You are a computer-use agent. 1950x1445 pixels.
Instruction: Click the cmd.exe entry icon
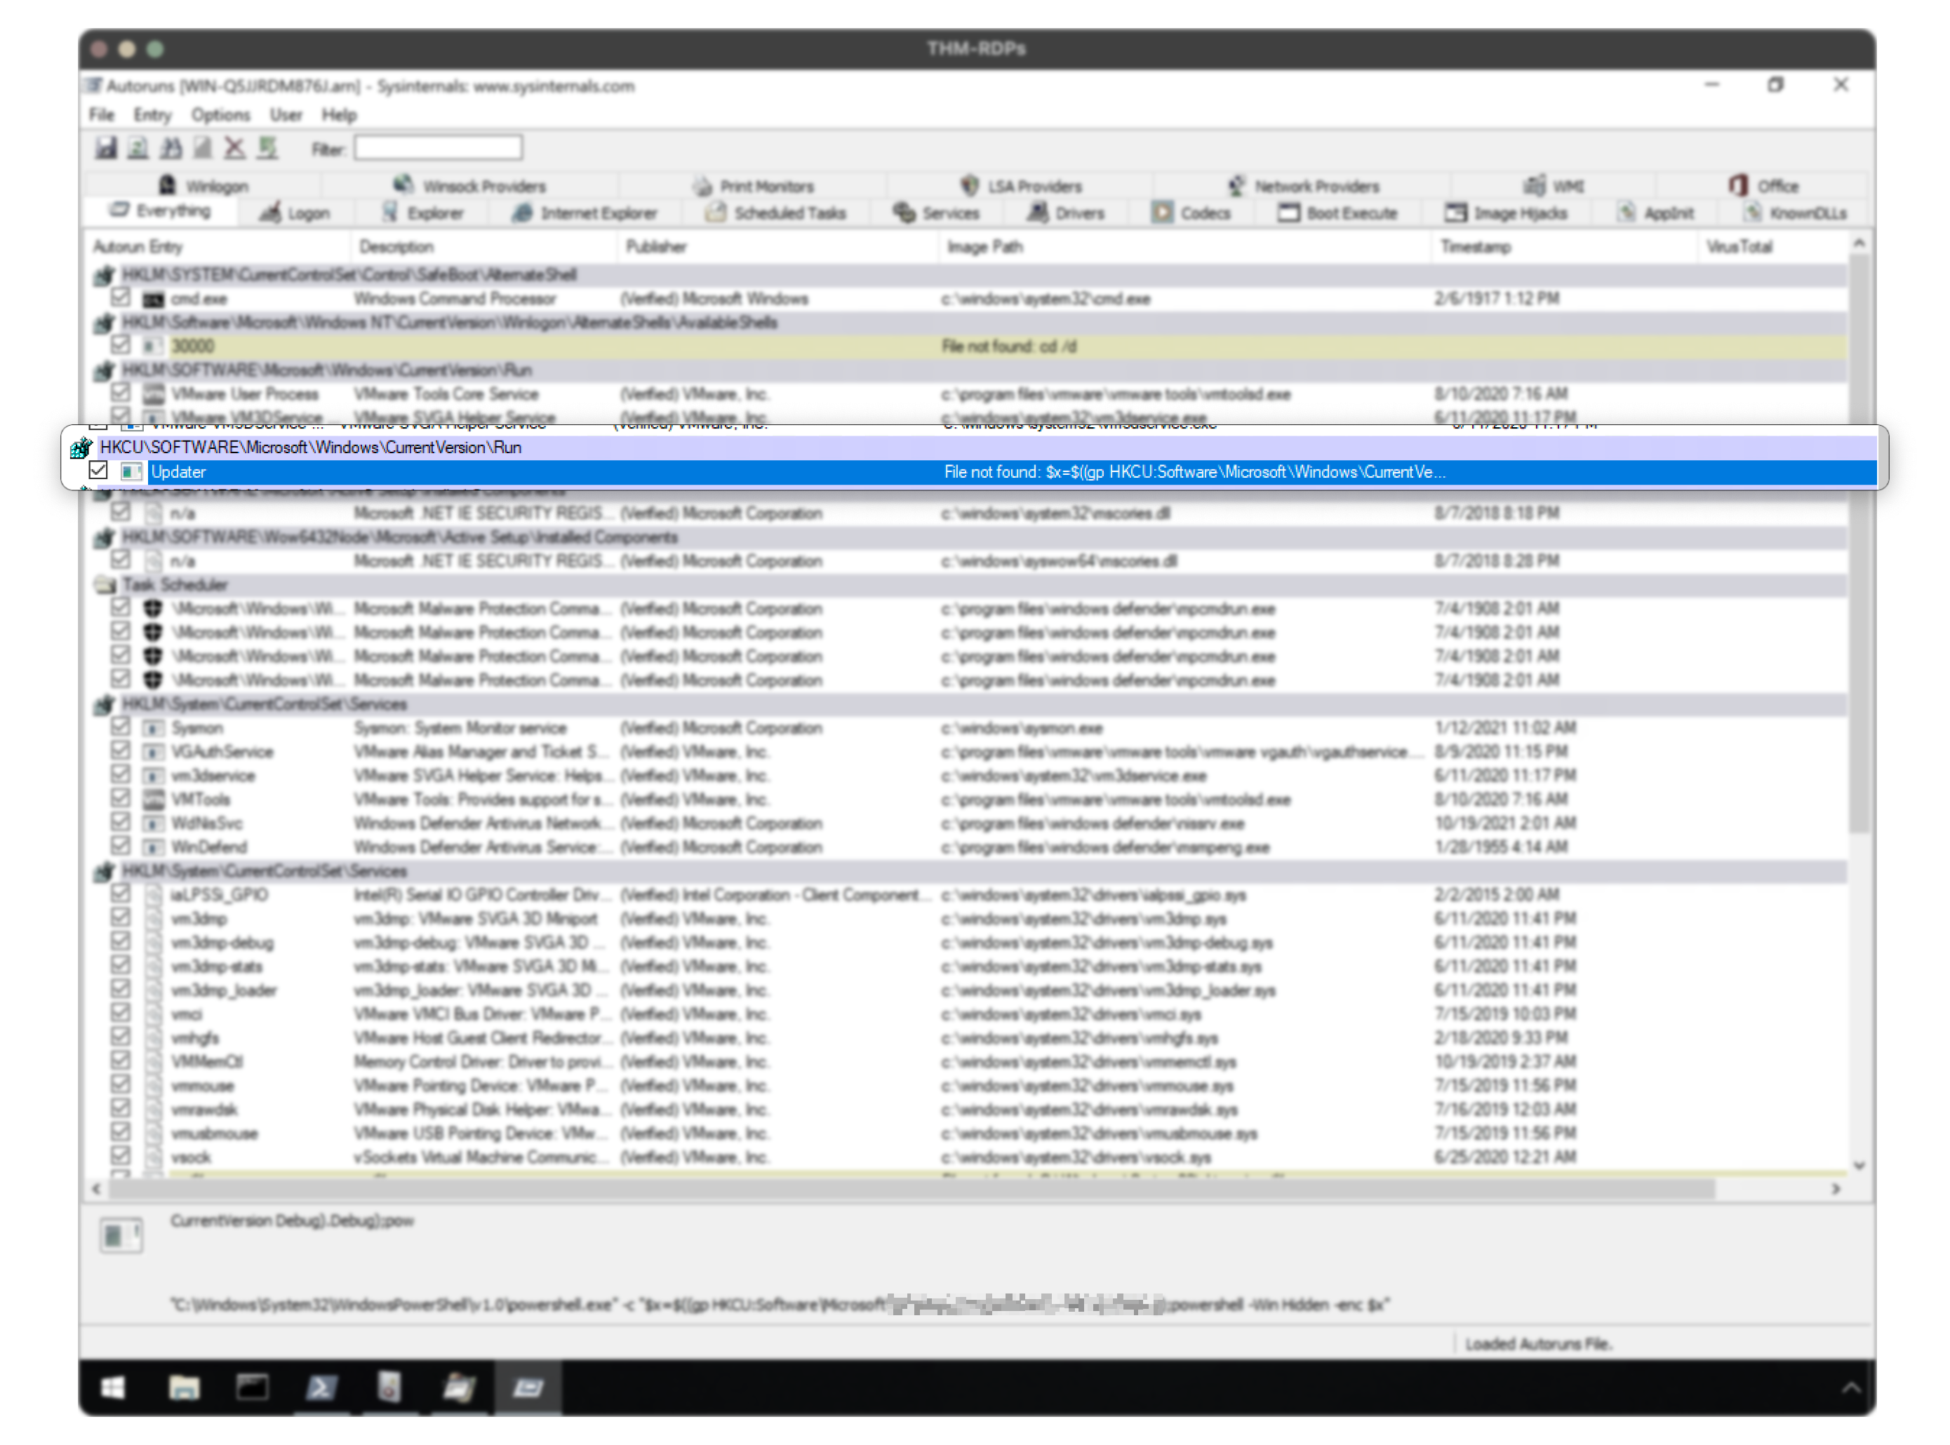tap(153, 299)
